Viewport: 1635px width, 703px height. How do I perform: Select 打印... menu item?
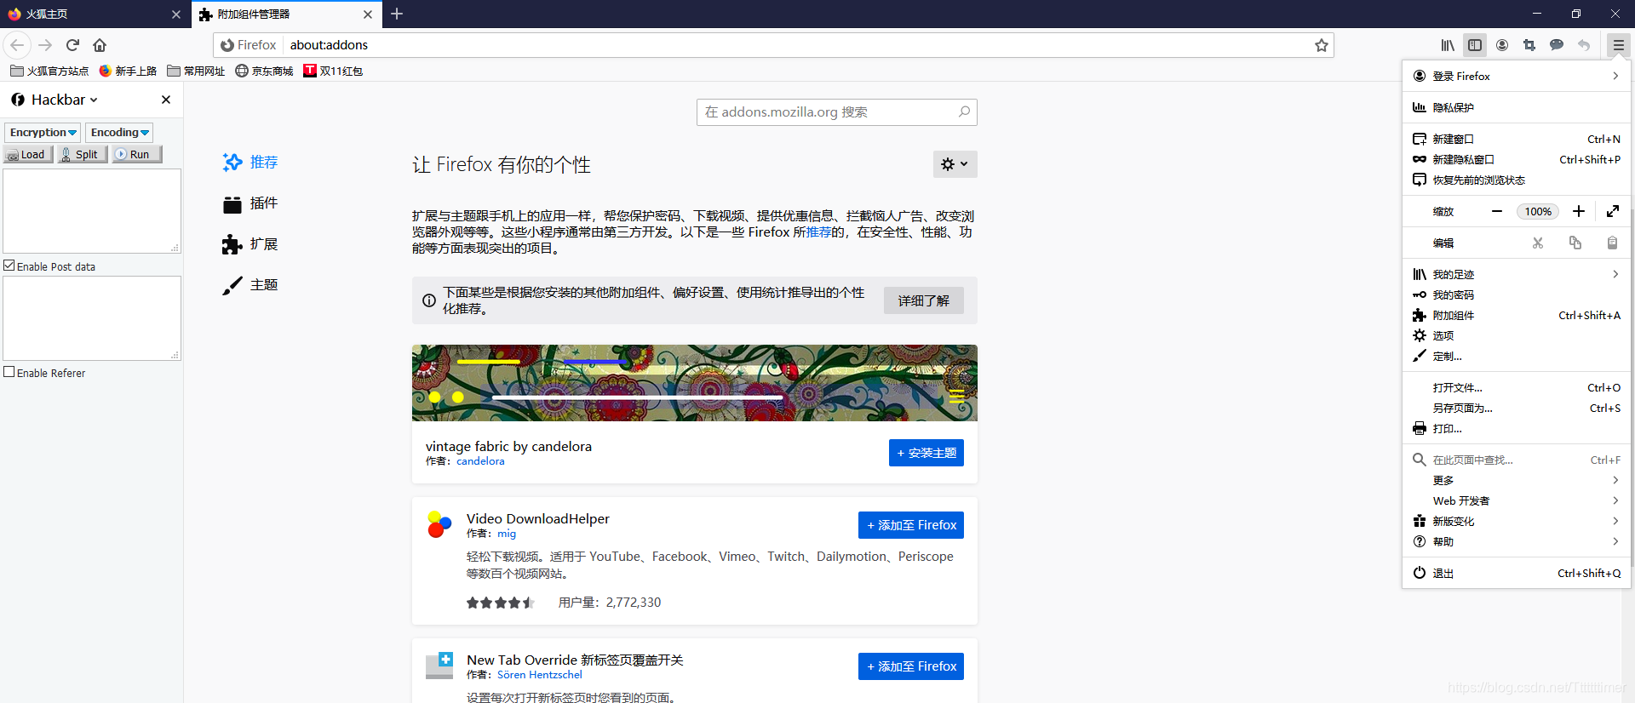point(1516,428)
